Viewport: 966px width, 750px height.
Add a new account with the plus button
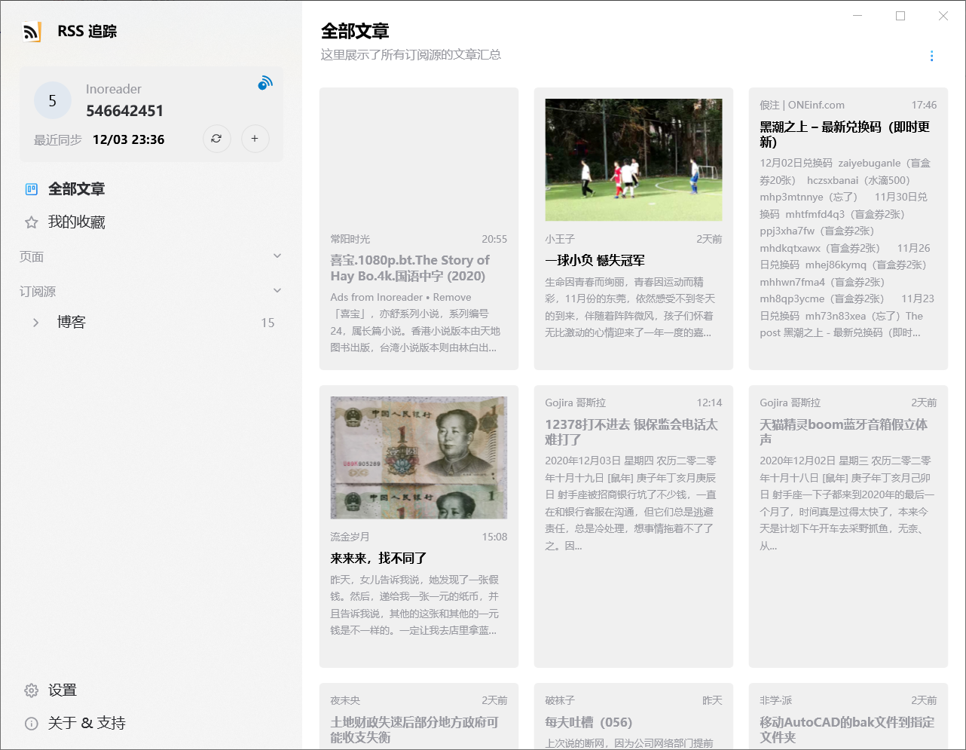pyautogui.click(x=255, y=139)
